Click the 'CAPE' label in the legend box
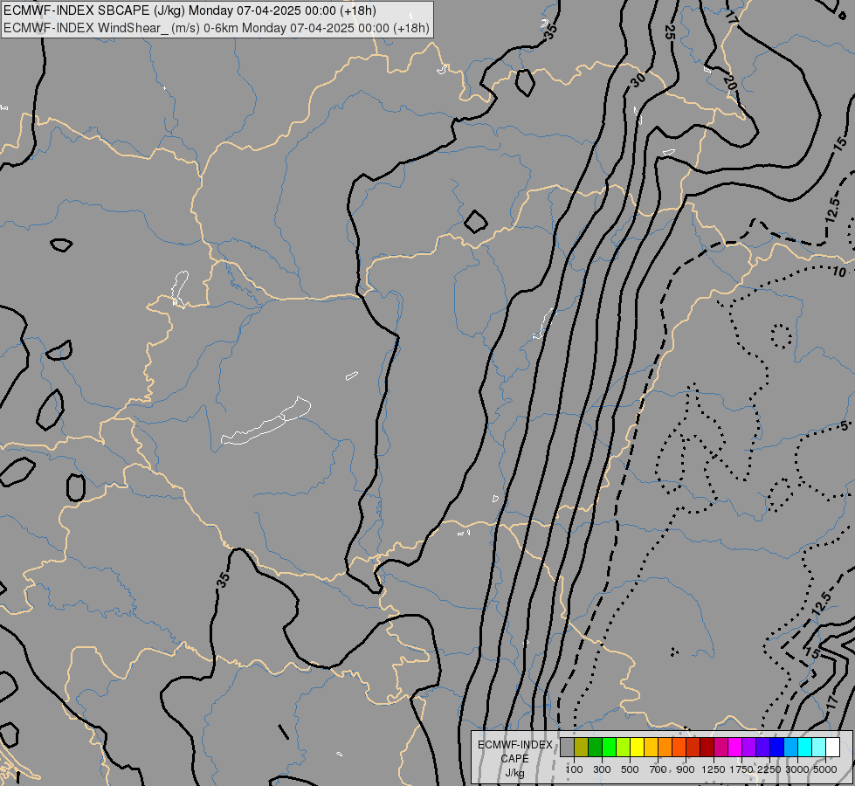The width and height of the screenshot is (855, 786). click(514, 759)
